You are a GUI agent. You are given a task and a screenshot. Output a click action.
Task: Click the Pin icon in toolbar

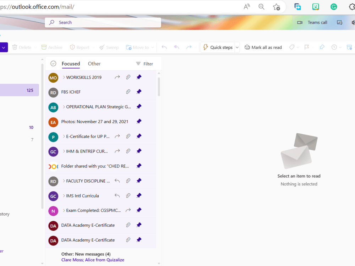click(x=322, y=47)
